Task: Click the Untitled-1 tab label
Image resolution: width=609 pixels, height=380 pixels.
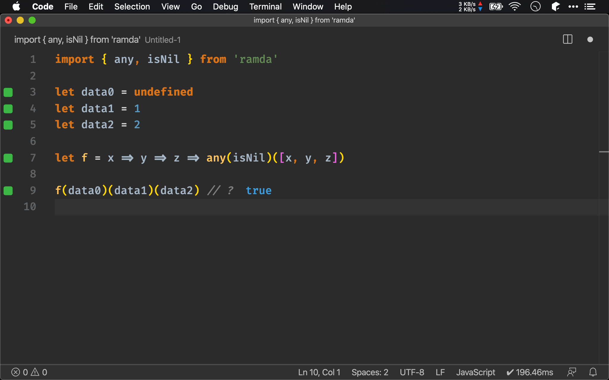Action: [163, 40]
